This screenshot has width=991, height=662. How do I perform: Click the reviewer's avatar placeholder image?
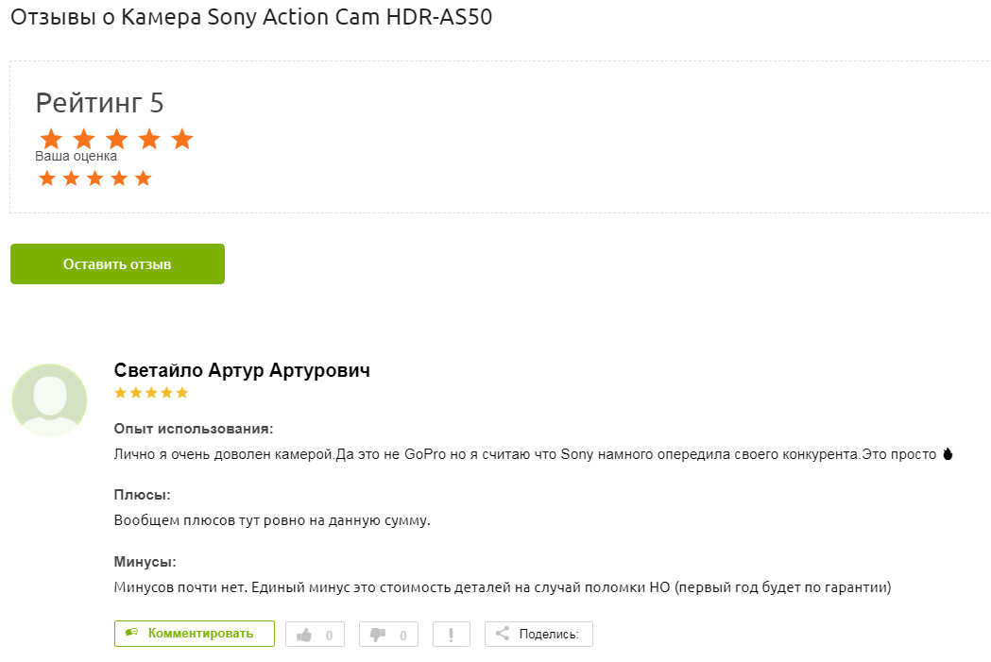[49, 400]
